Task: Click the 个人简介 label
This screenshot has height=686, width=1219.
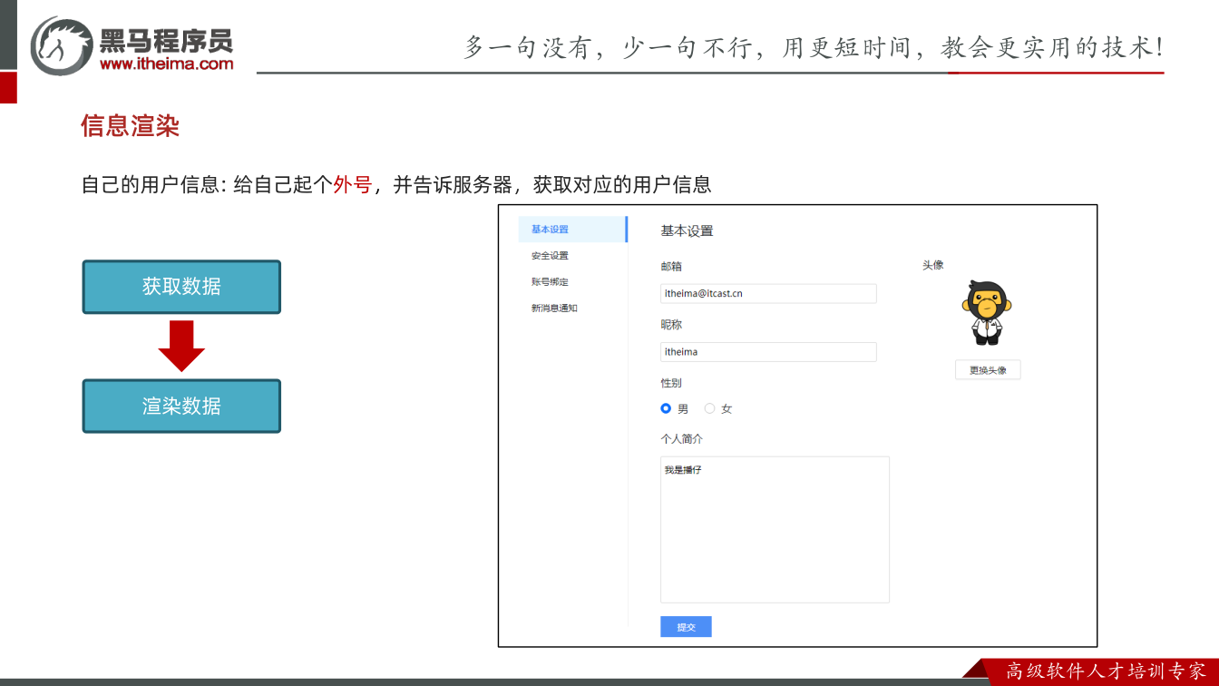Action: click(x=681, y=439)
